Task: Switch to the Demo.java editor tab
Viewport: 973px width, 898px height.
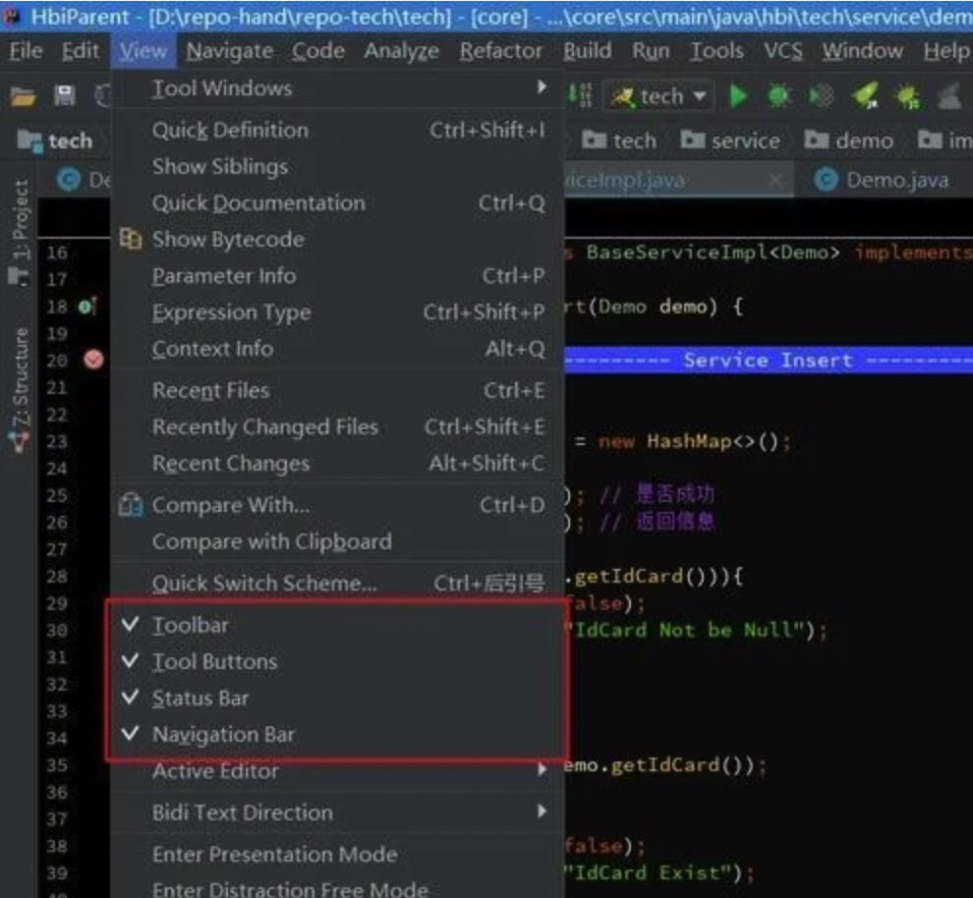Action: (x=887, y=180)
